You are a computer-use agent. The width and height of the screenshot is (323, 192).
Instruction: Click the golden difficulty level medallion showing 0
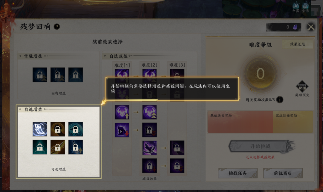(x=260, y=74)
